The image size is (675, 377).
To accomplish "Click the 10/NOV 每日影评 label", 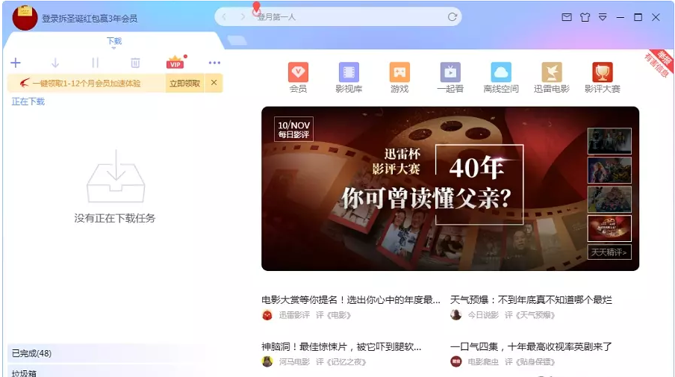I will click(293, 130).
